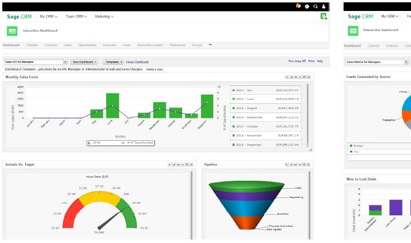Maximize the Actuals Vs. Target gadget

pyautogui.click(x=187, y=165)
